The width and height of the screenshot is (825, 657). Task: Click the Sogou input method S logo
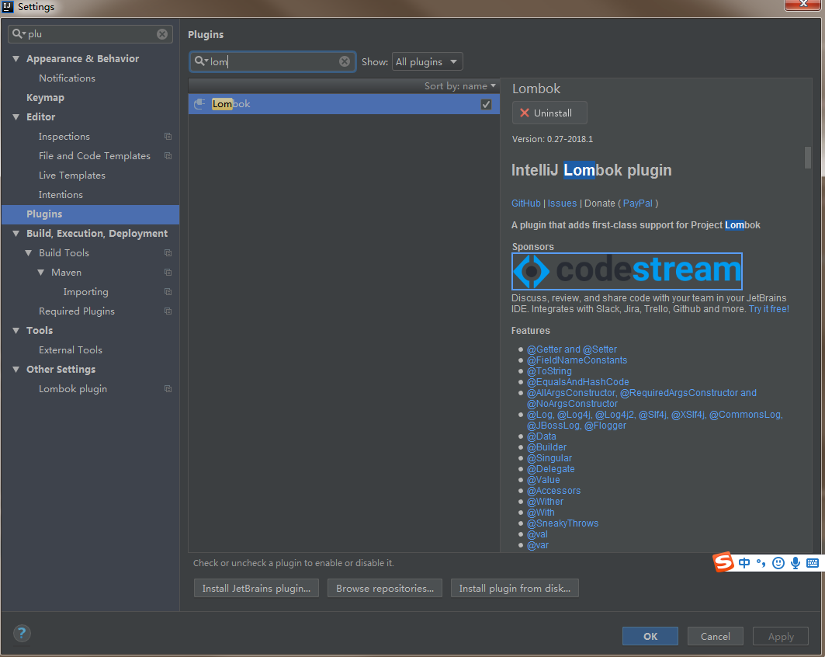coord(723,561)
